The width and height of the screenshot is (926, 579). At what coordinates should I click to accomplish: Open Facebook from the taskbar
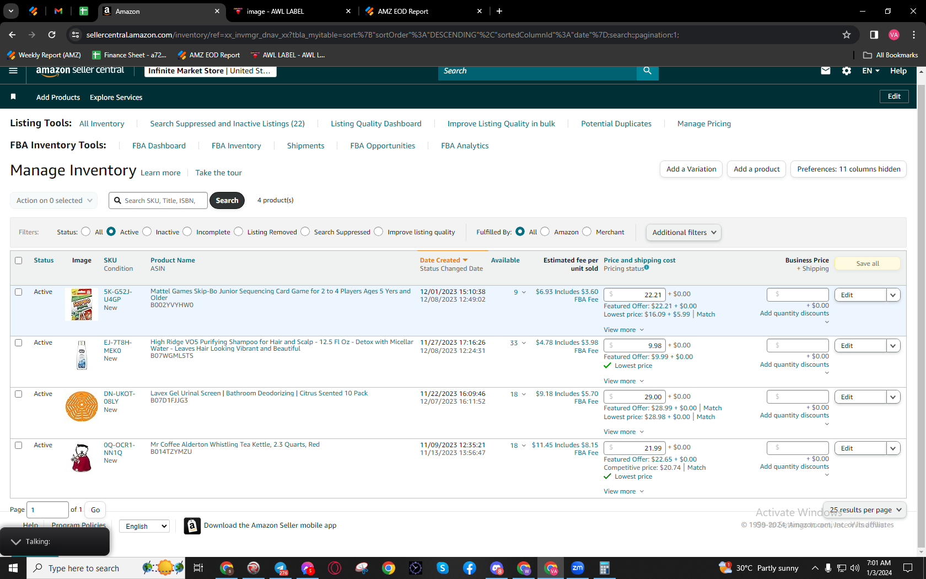pos(470,568)
